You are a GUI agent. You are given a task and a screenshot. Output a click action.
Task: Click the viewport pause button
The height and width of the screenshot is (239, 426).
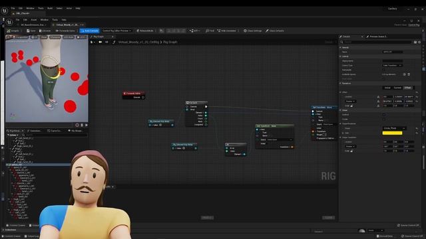(x=82, y=125)
